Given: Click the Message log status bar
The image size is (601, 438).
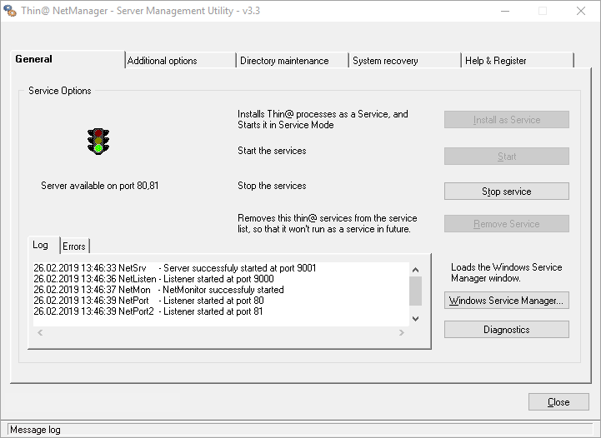Looking at the screenshot, I should pos(300,430).
